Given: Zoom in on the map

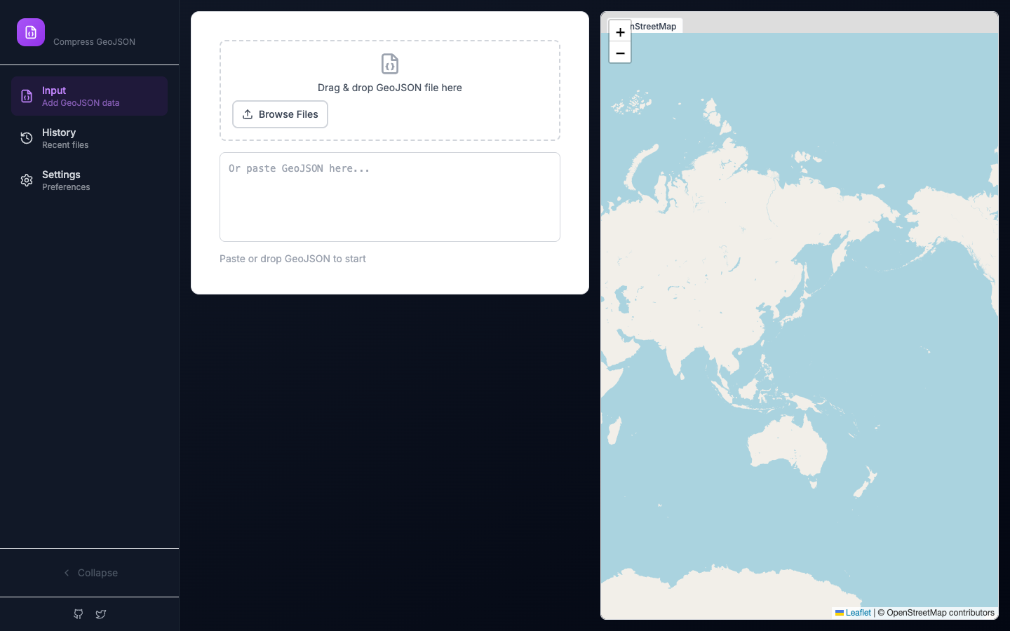Looking at the screenshot, I should [620, 32].
